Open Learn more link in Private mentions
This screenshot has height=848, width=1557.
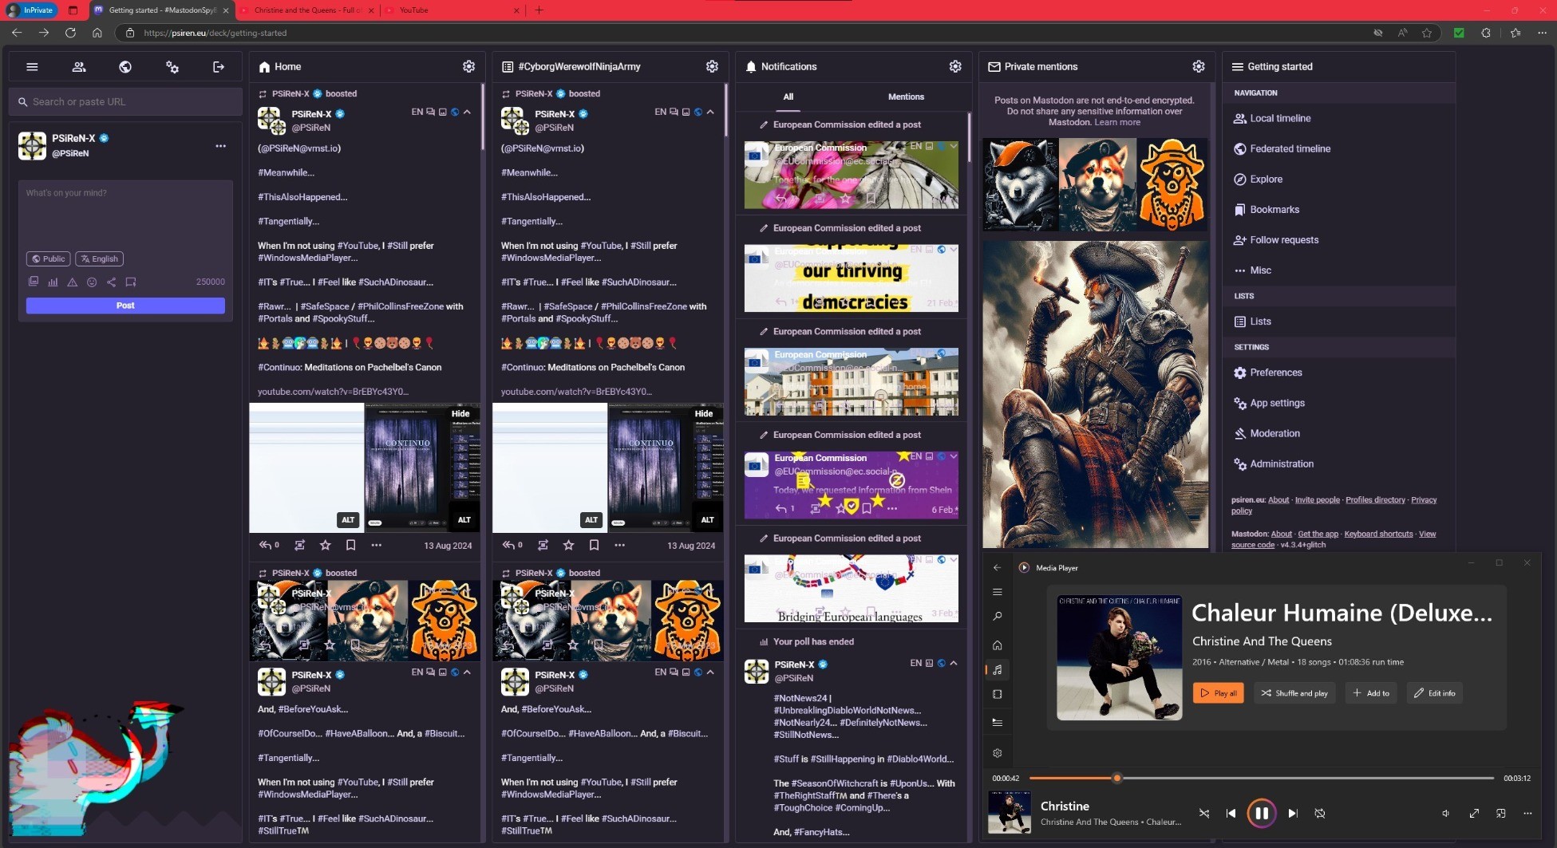[x=1117, y=123]
